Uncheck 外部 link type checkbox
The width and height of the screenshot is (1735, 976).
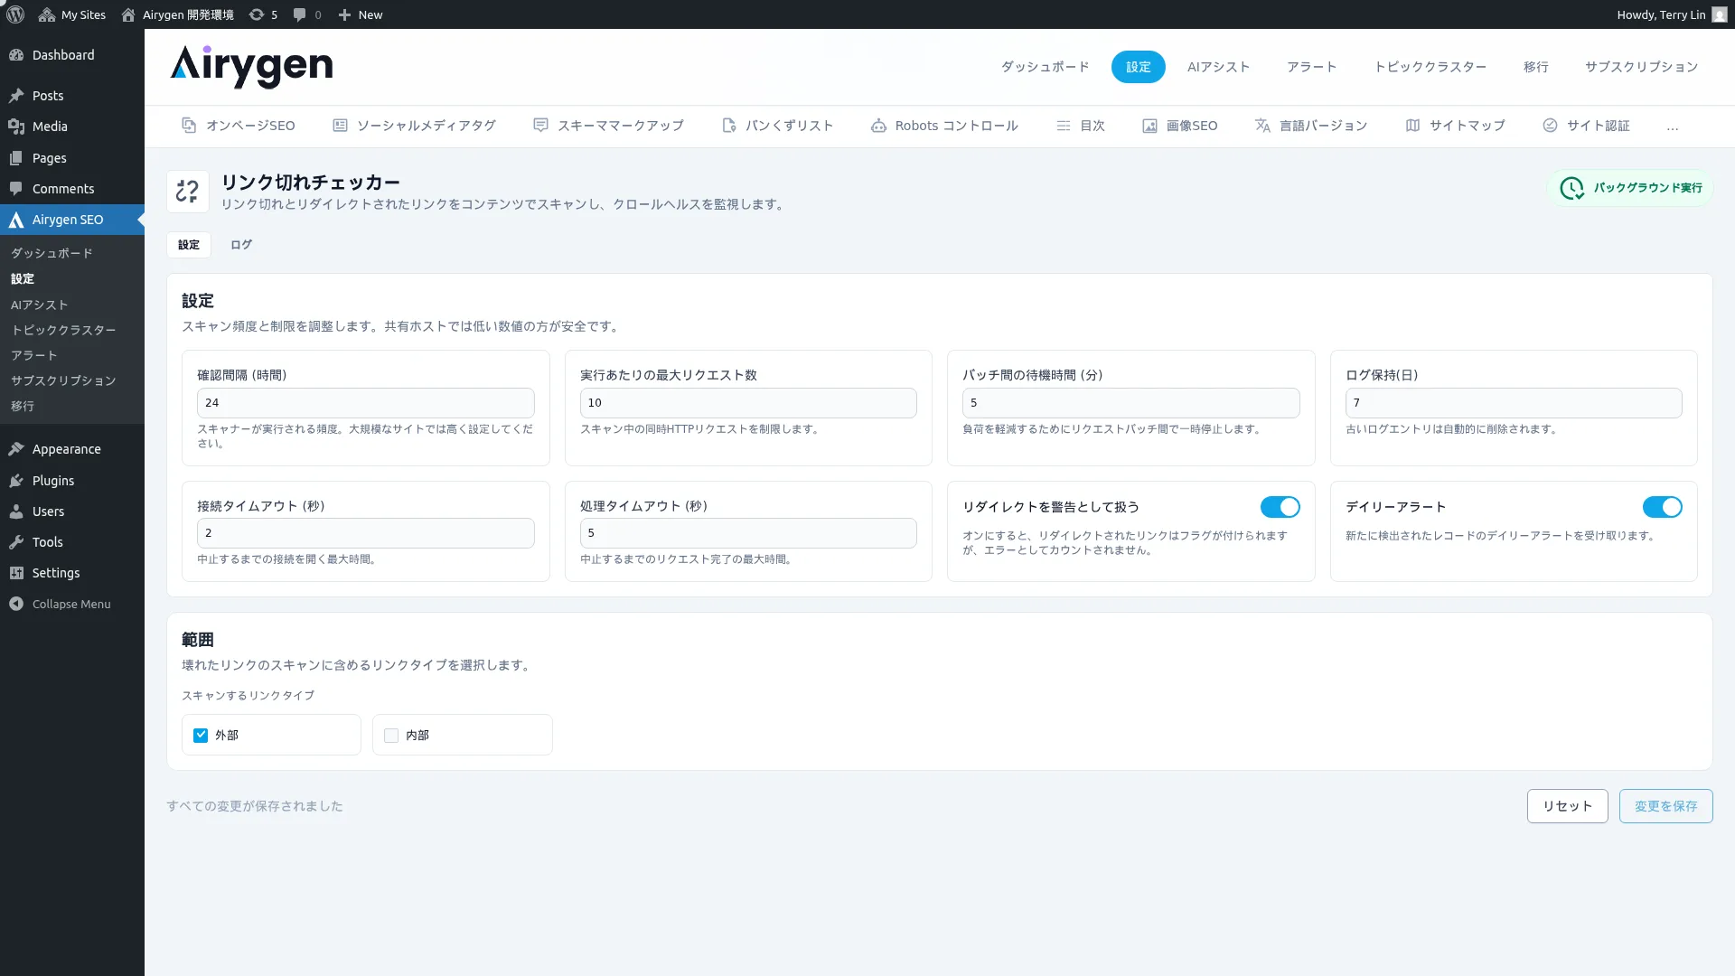(201, 736)
